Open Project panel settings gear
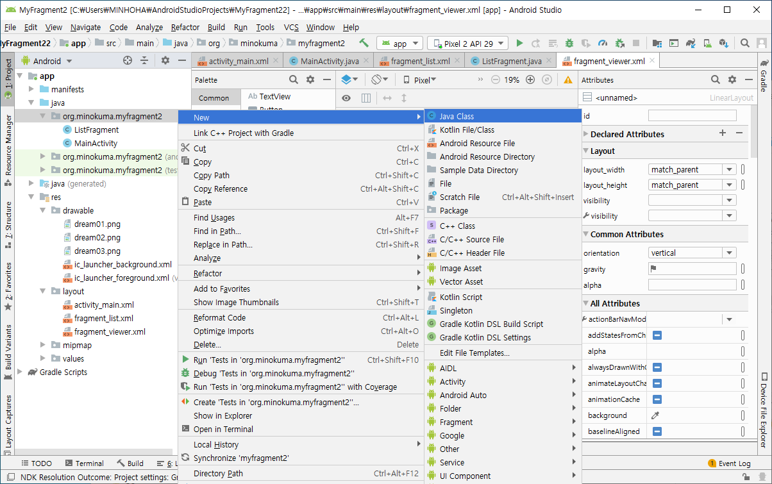This screenshot has height=484, width=772. tap(165, 61)
